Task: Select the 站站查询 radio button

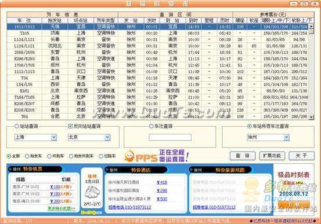Action: pyautogui.click(x=17, y=126)
